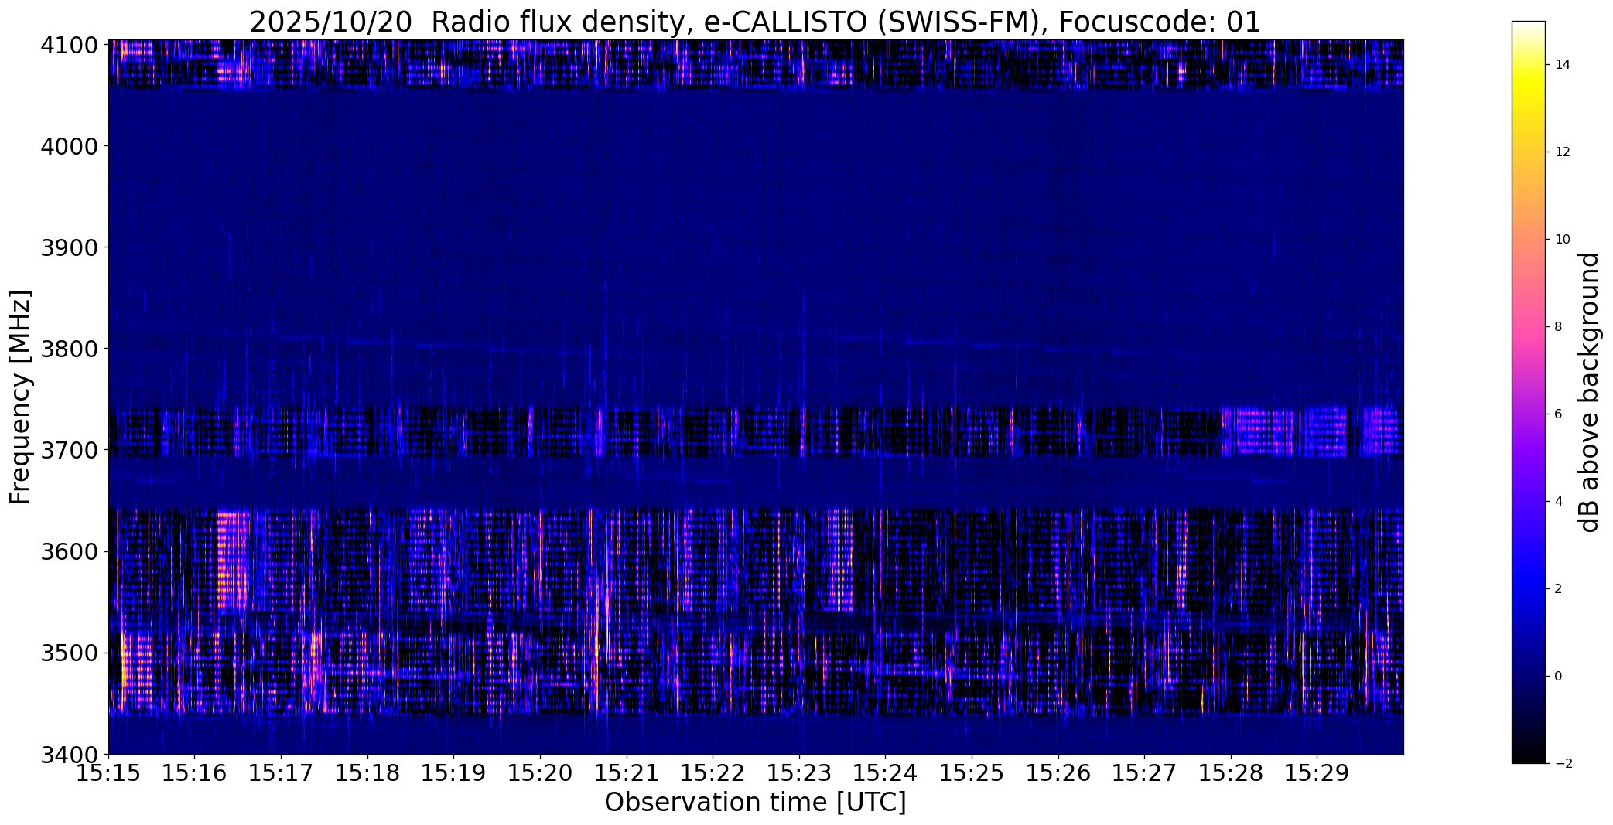1613x825 pixels.
Task: Click the 15:19 time tick label
Action: pyautogui.click(x=454, y=773)
